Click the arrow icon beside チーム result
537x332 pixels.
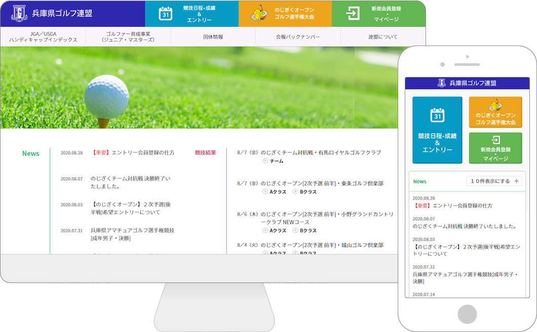(265, 161)
